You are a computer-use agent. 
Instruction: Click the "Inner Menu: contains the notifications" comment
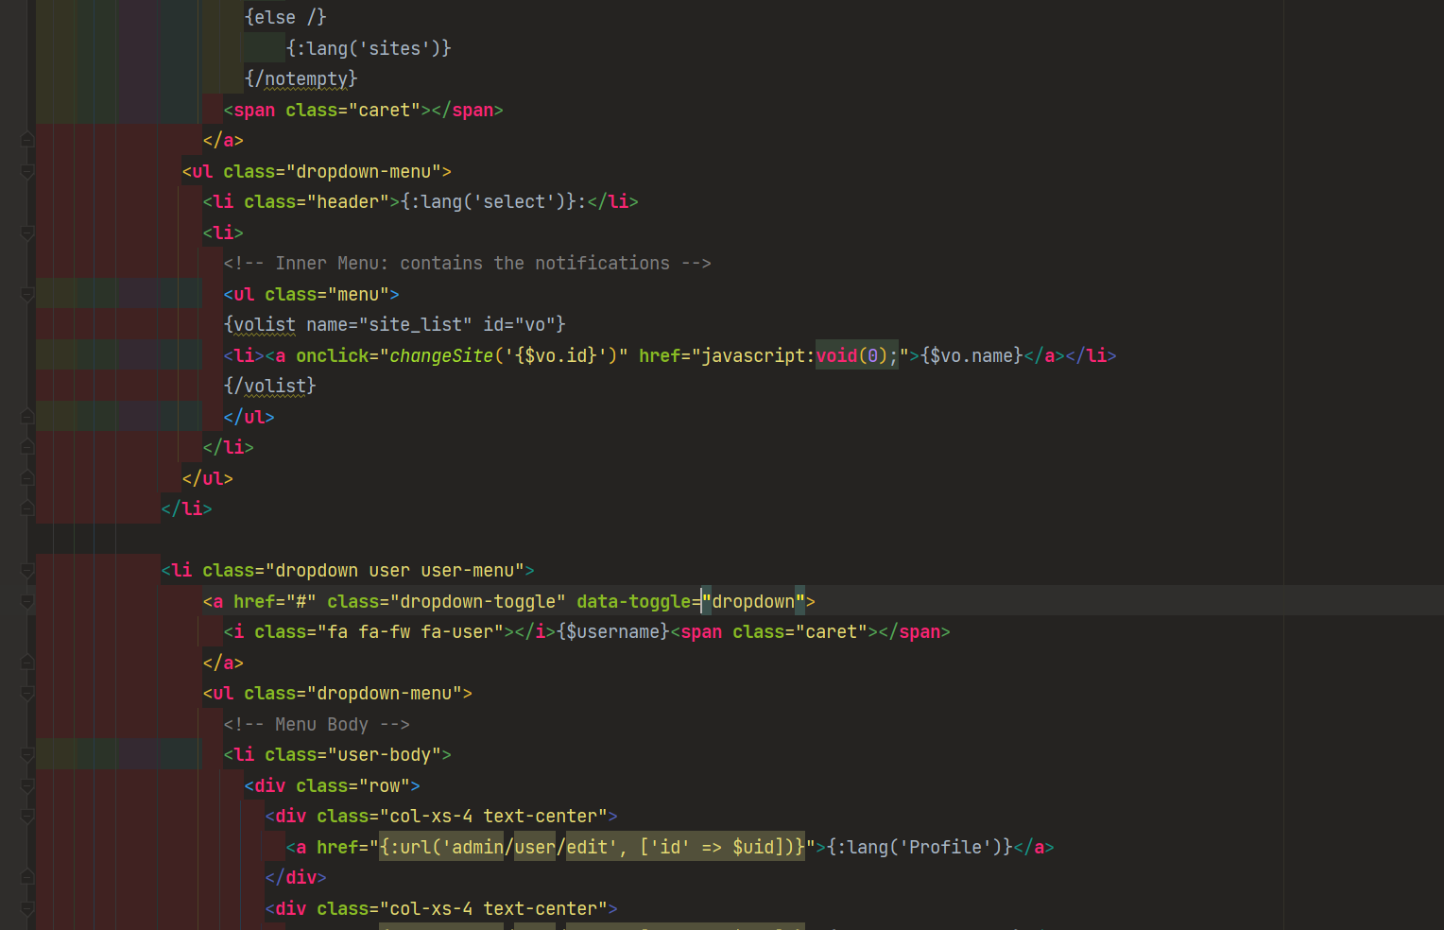click(468, 263)
